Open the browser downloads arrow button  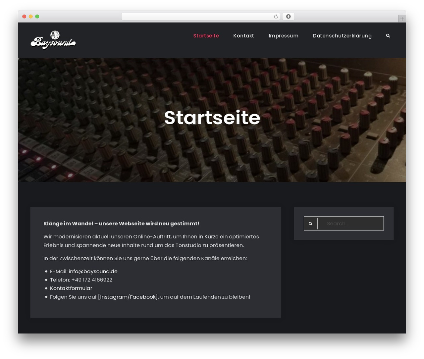pos(288,17)
